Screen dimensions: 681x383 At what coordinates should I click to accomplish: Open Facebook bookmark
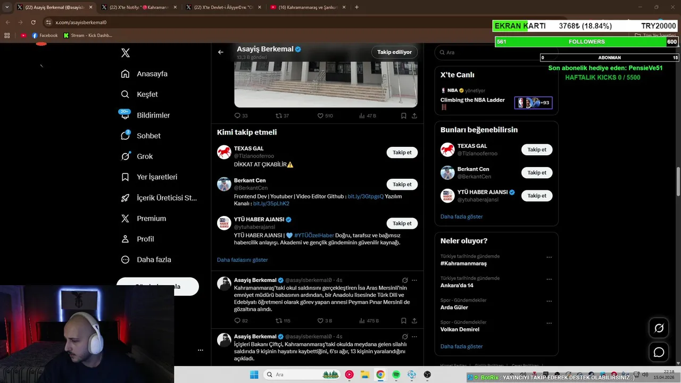click(45, 36)
